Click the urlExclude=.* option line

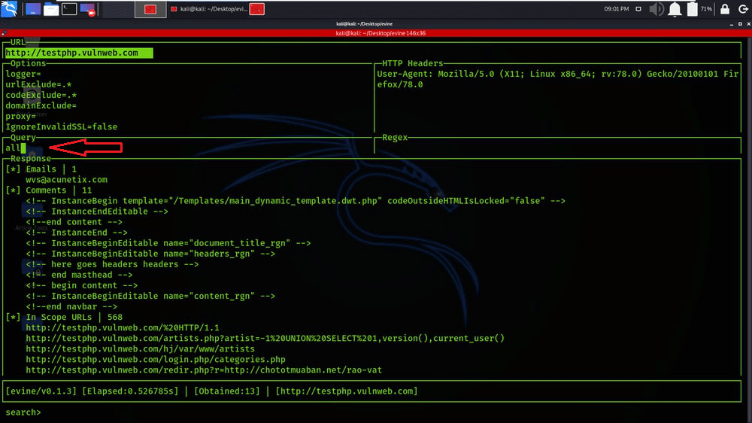coord(38,84)
